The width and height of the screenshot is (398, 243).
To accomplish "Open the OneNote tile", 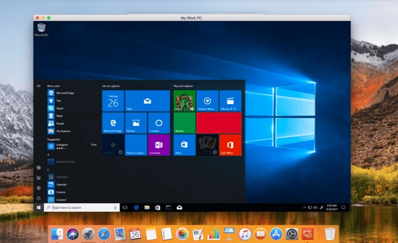I will click(159, 145).
